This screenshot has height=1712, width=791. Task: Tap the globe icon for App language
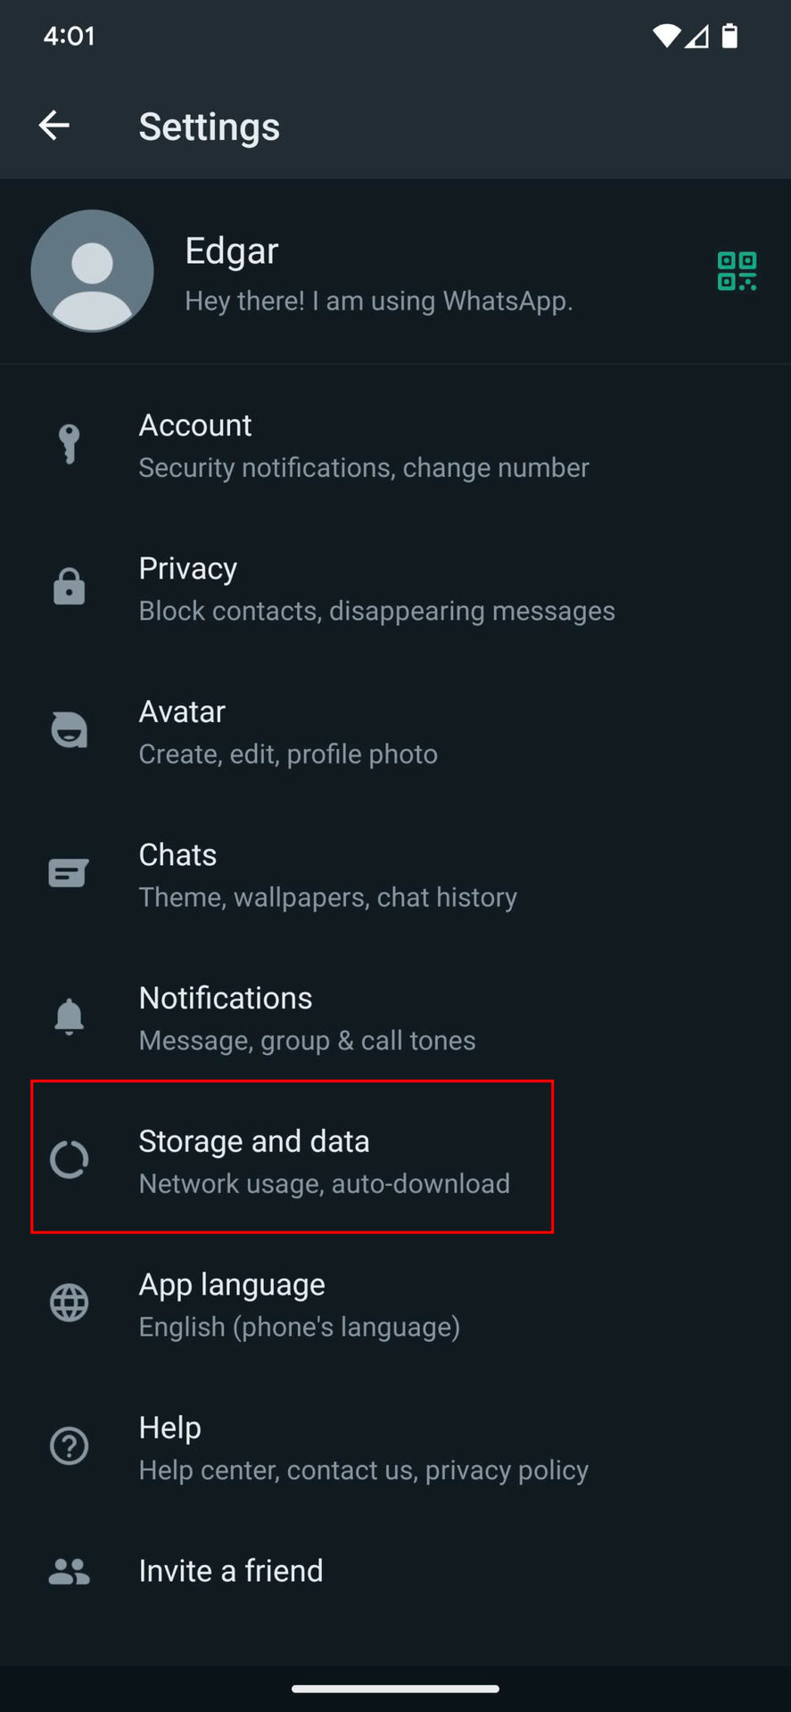(x=69, y=1304)
